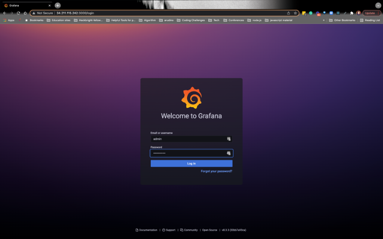Open the tab search dropdown arrow
Viewport: 383px width, 239px height.
pyautogui.click(x=378, y=6)
